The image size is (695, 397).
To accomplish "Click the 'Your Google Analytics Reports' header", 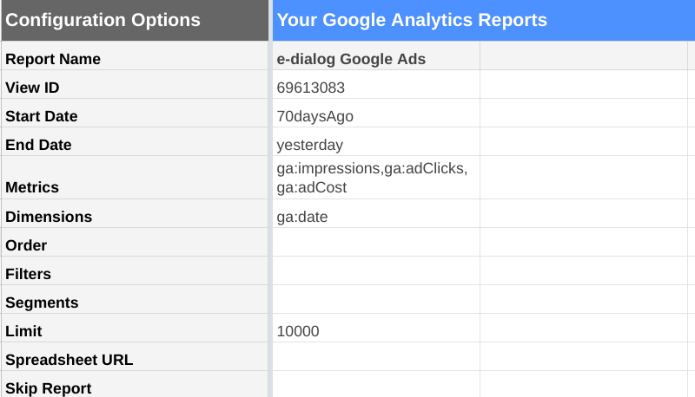I will pyautogui.click(x=412, y=20).
